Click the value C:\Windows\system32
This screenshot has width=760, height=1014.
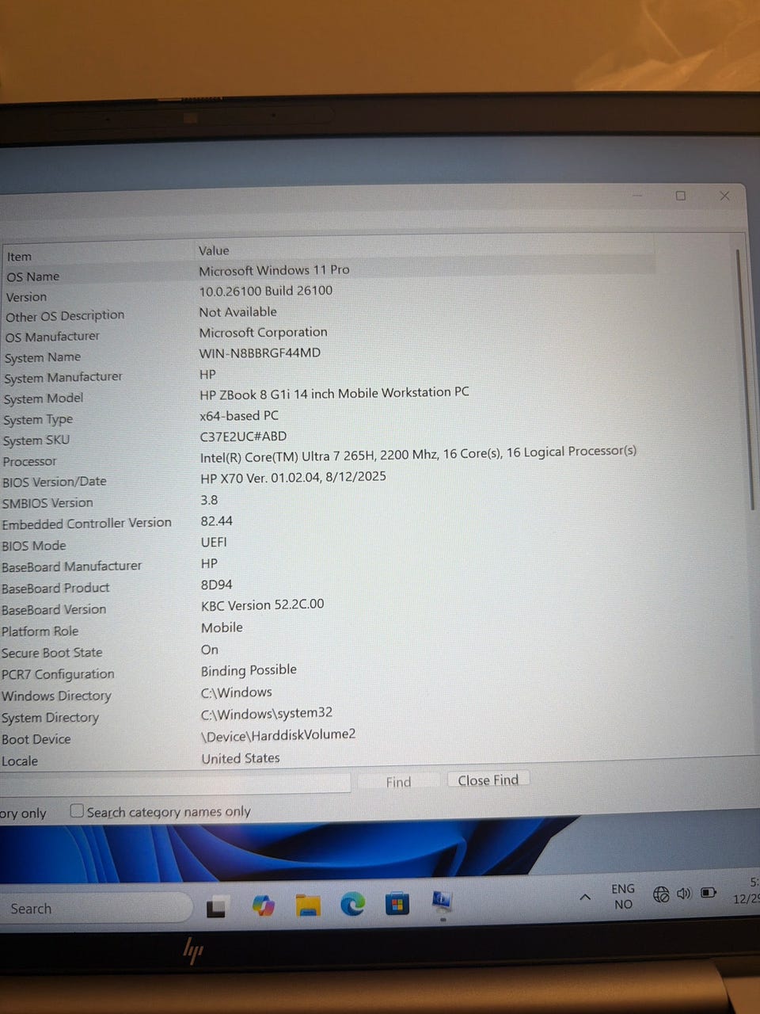(x=266, y=713)
